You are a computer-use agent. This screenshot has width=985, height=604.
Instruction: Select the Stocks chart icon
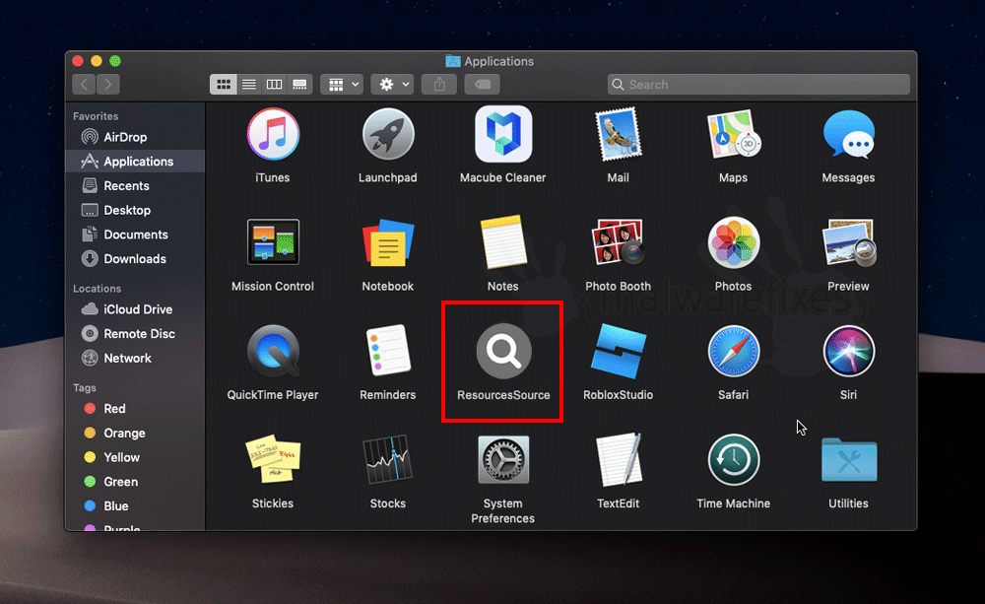click(x=387, y=459)
